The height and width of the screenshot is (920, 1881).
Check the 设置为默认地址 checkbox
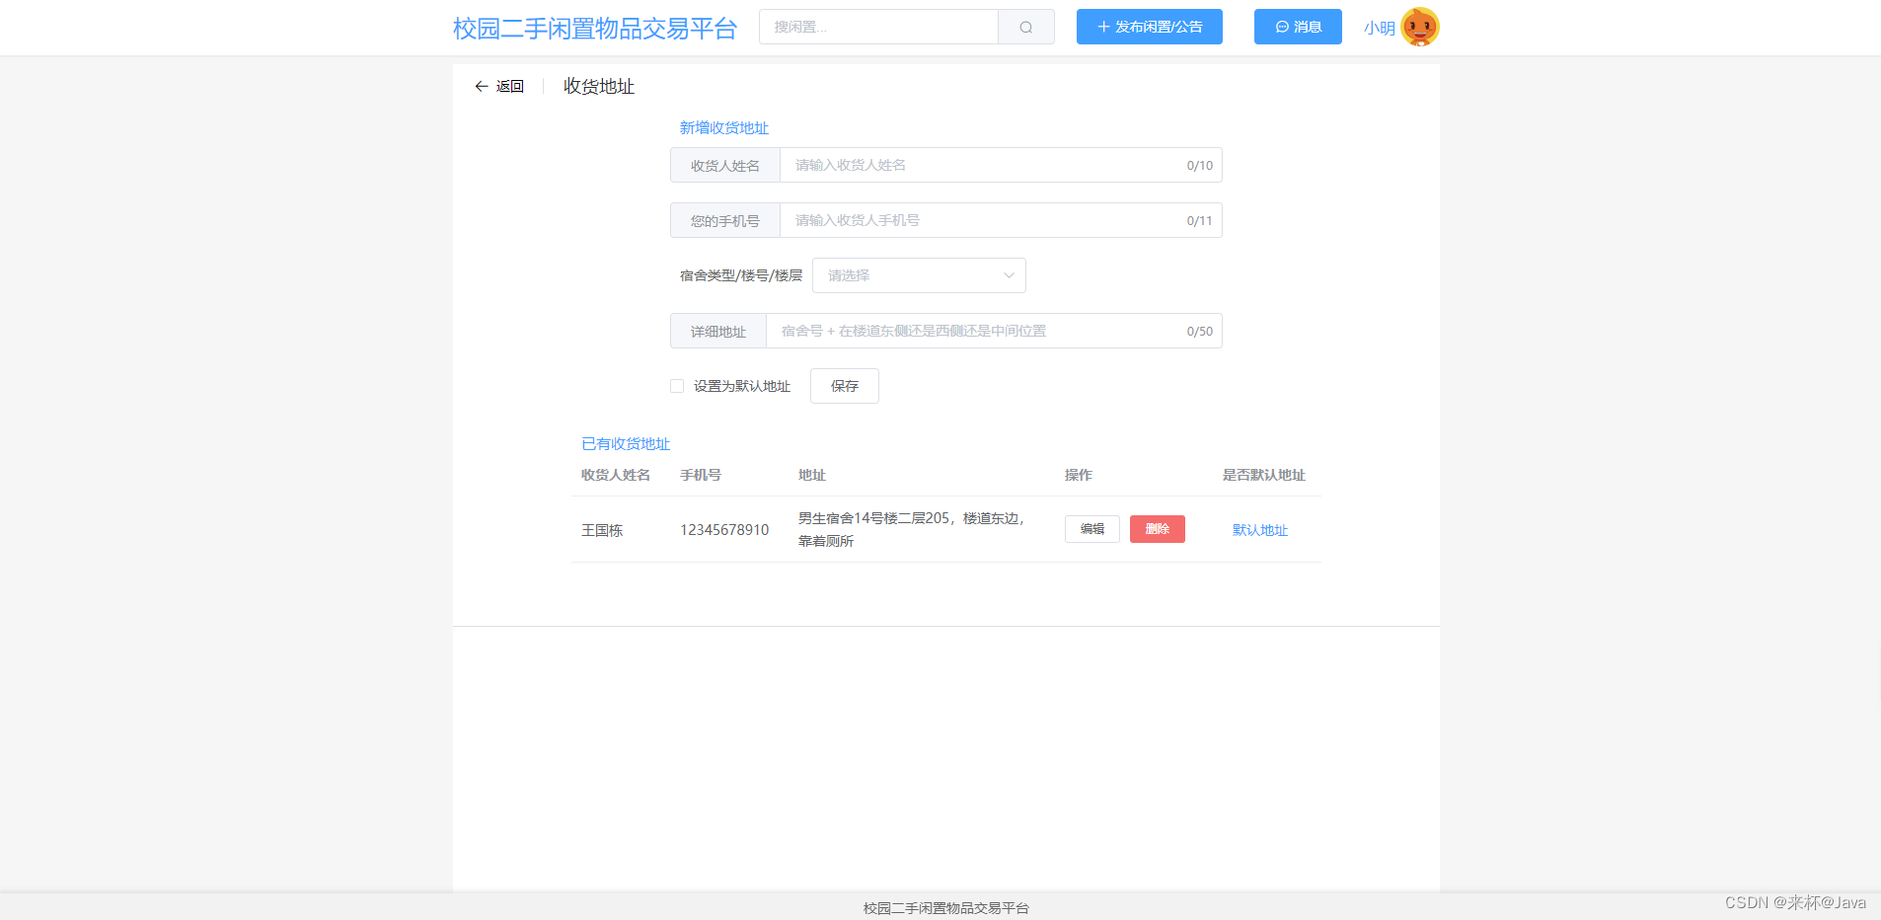pyautogui.click(x=677, y=386)
